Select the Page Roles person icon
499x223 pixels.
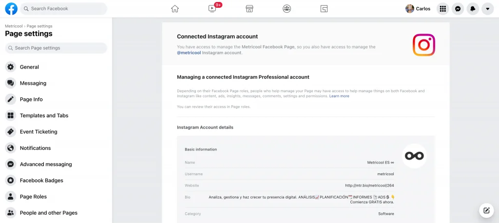pyautogui.click(x=11, y=197)
